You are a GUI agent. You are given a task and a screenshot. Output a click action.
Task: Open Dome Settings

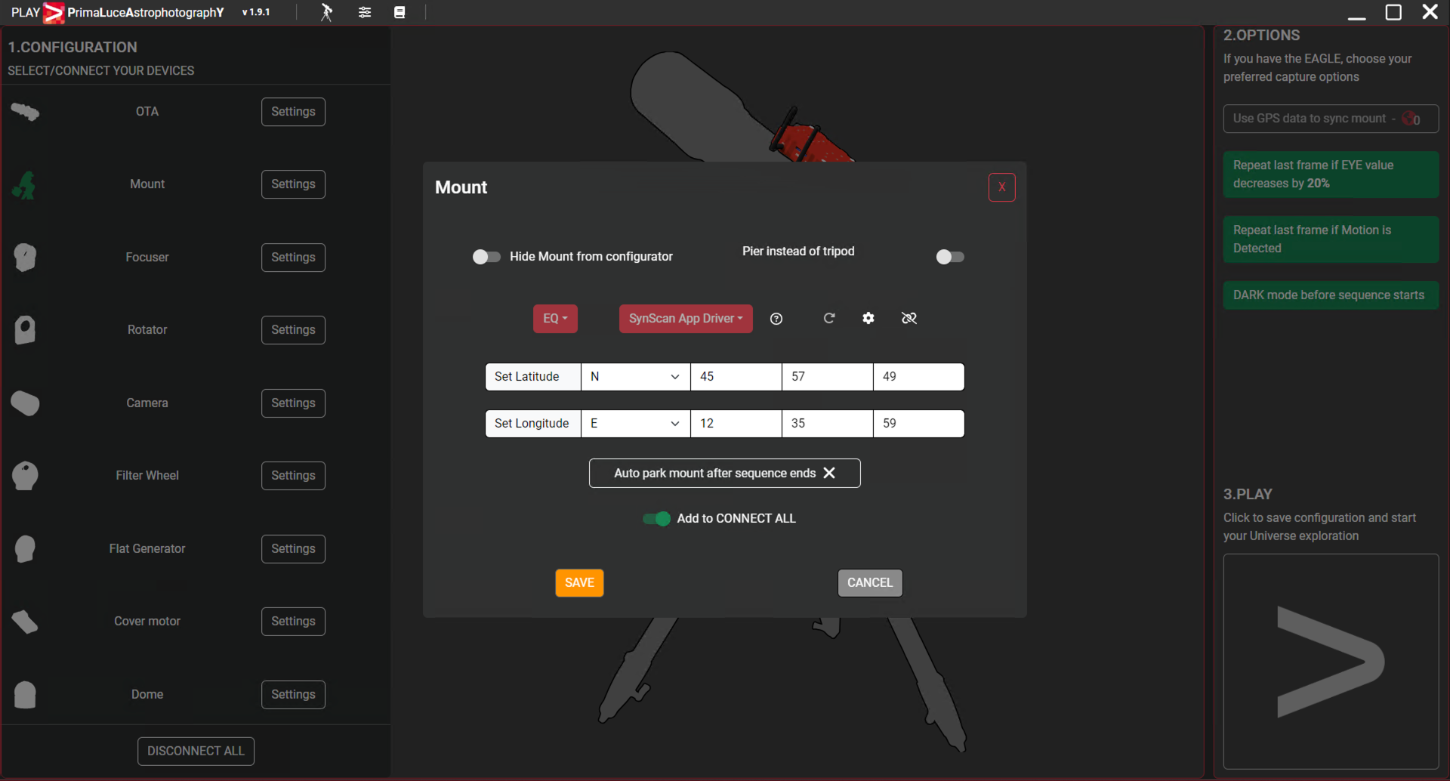click(293, 695)
